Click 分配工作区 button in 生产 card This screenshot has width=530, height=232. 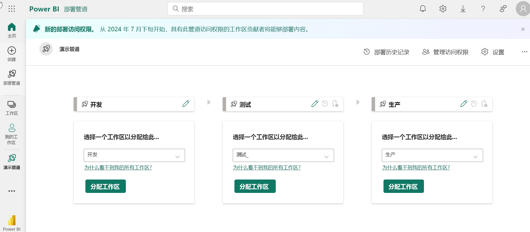pos(404,186)
